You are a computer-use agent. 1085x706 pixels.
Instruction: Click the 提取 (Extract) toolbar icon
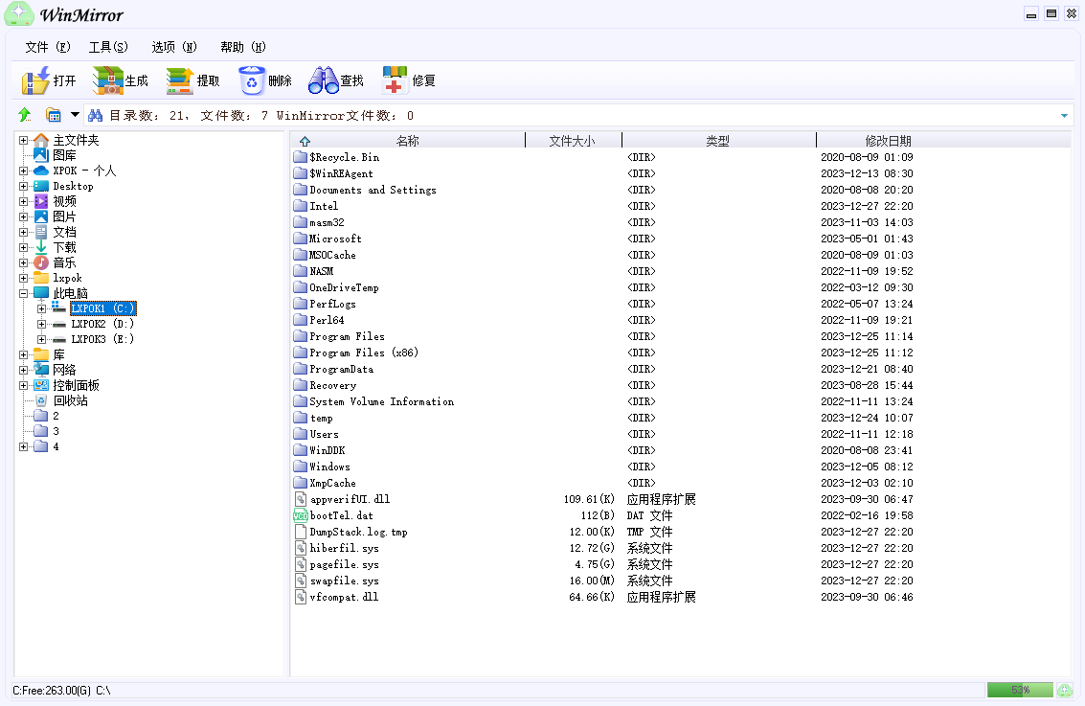(180, 81)
